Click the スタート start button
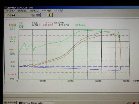Screen dimensions: 139x104 (10, 103)
